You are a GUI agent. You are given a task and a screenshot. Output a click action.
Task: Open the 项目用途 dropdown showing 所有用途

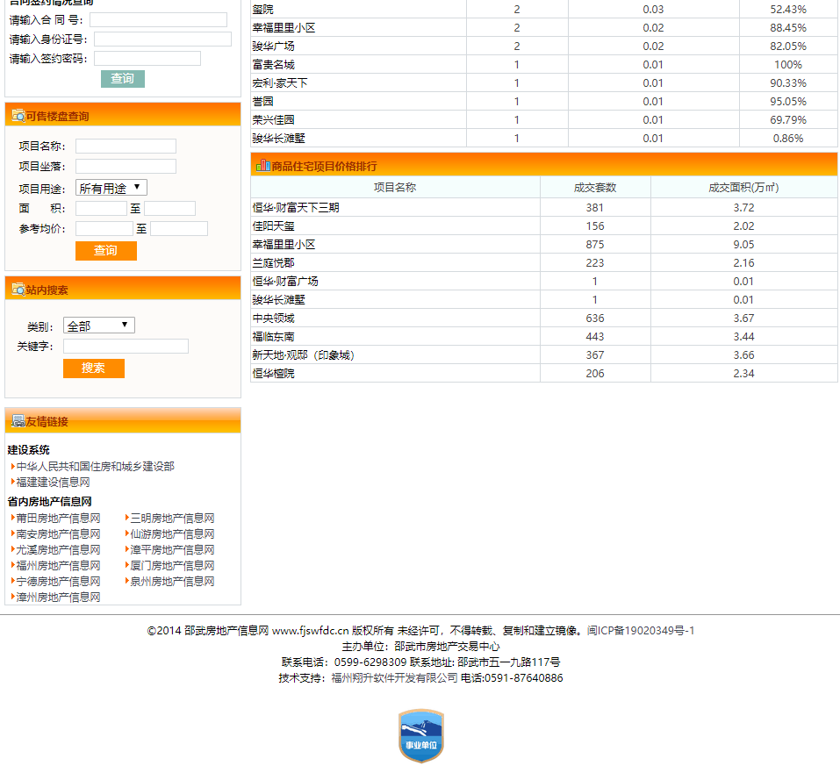coord(111,188)
